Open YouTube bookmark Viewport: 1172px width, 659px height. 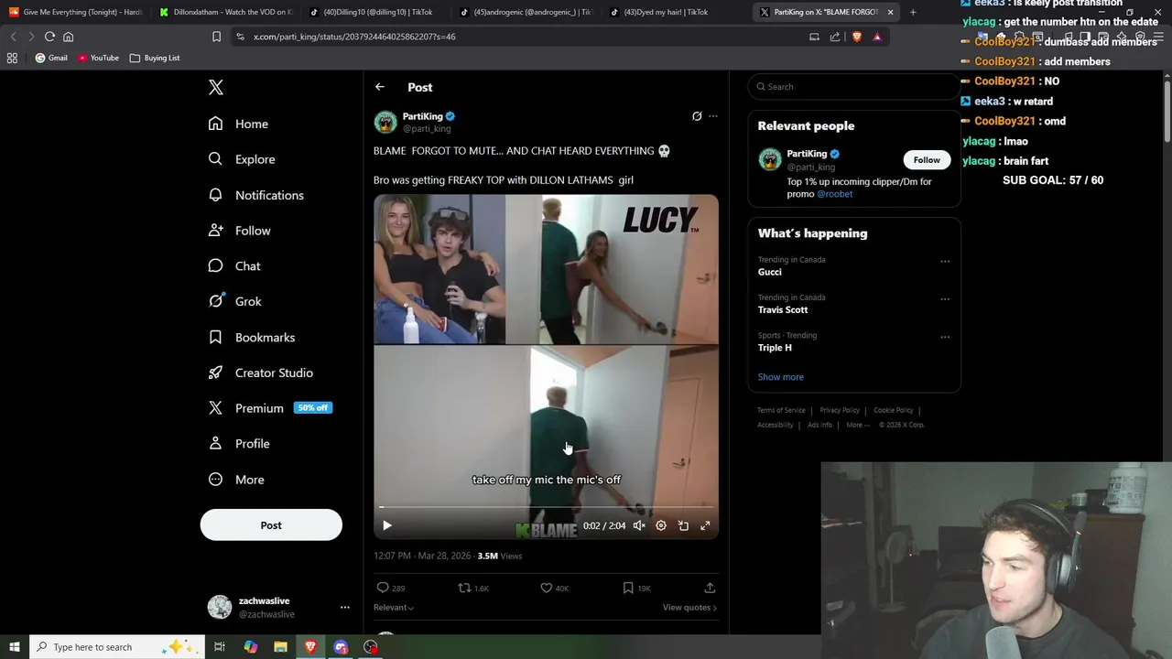click(98, 58)
